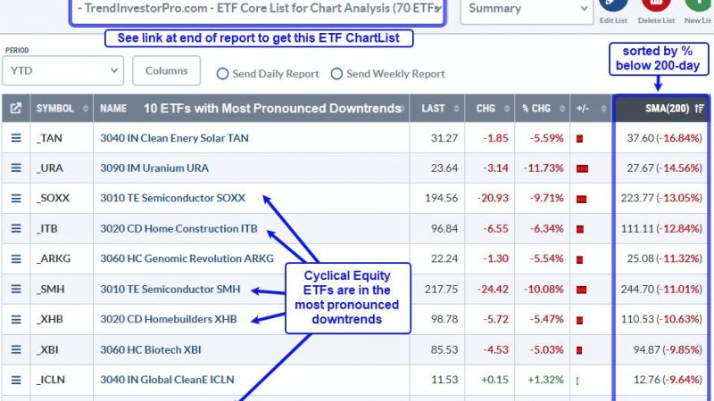Select the Send Daily Report radio button
The image size is (714, 401).
point(222,74)
